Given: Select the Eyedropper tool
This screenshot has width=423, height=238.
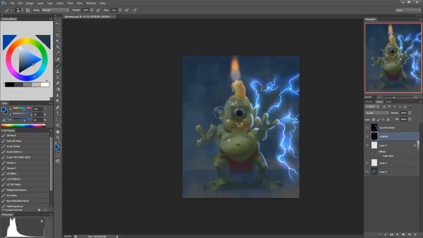Looking at the screenshot, I should (58, 53).
